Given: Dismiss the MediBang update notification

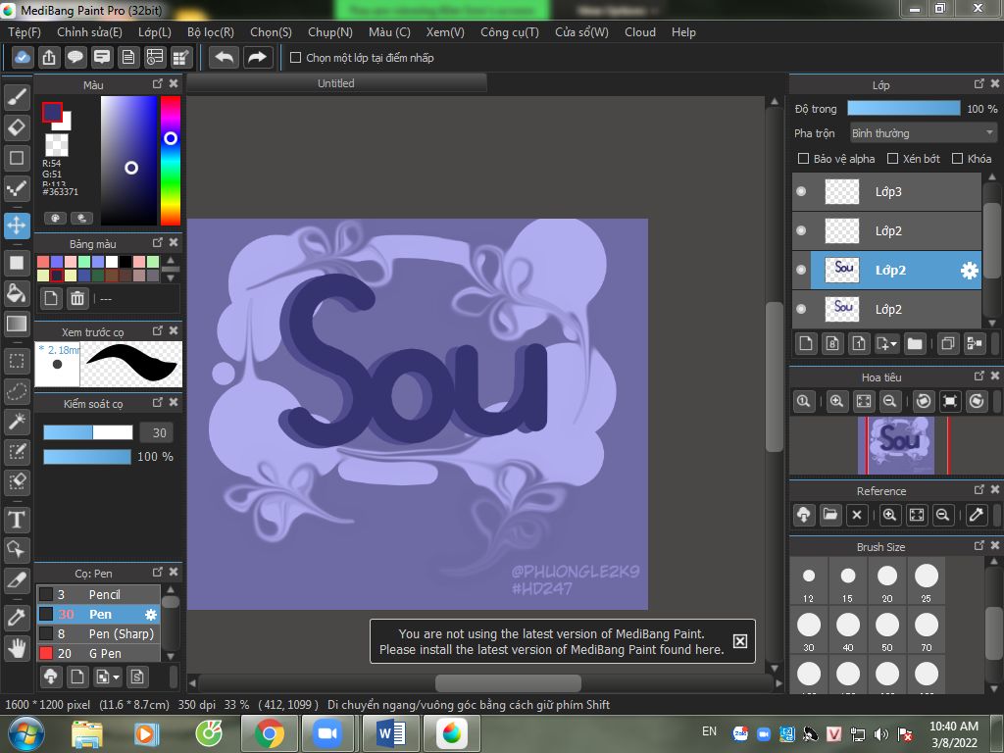Looking at the screenshot, I should tap(739, 641).
